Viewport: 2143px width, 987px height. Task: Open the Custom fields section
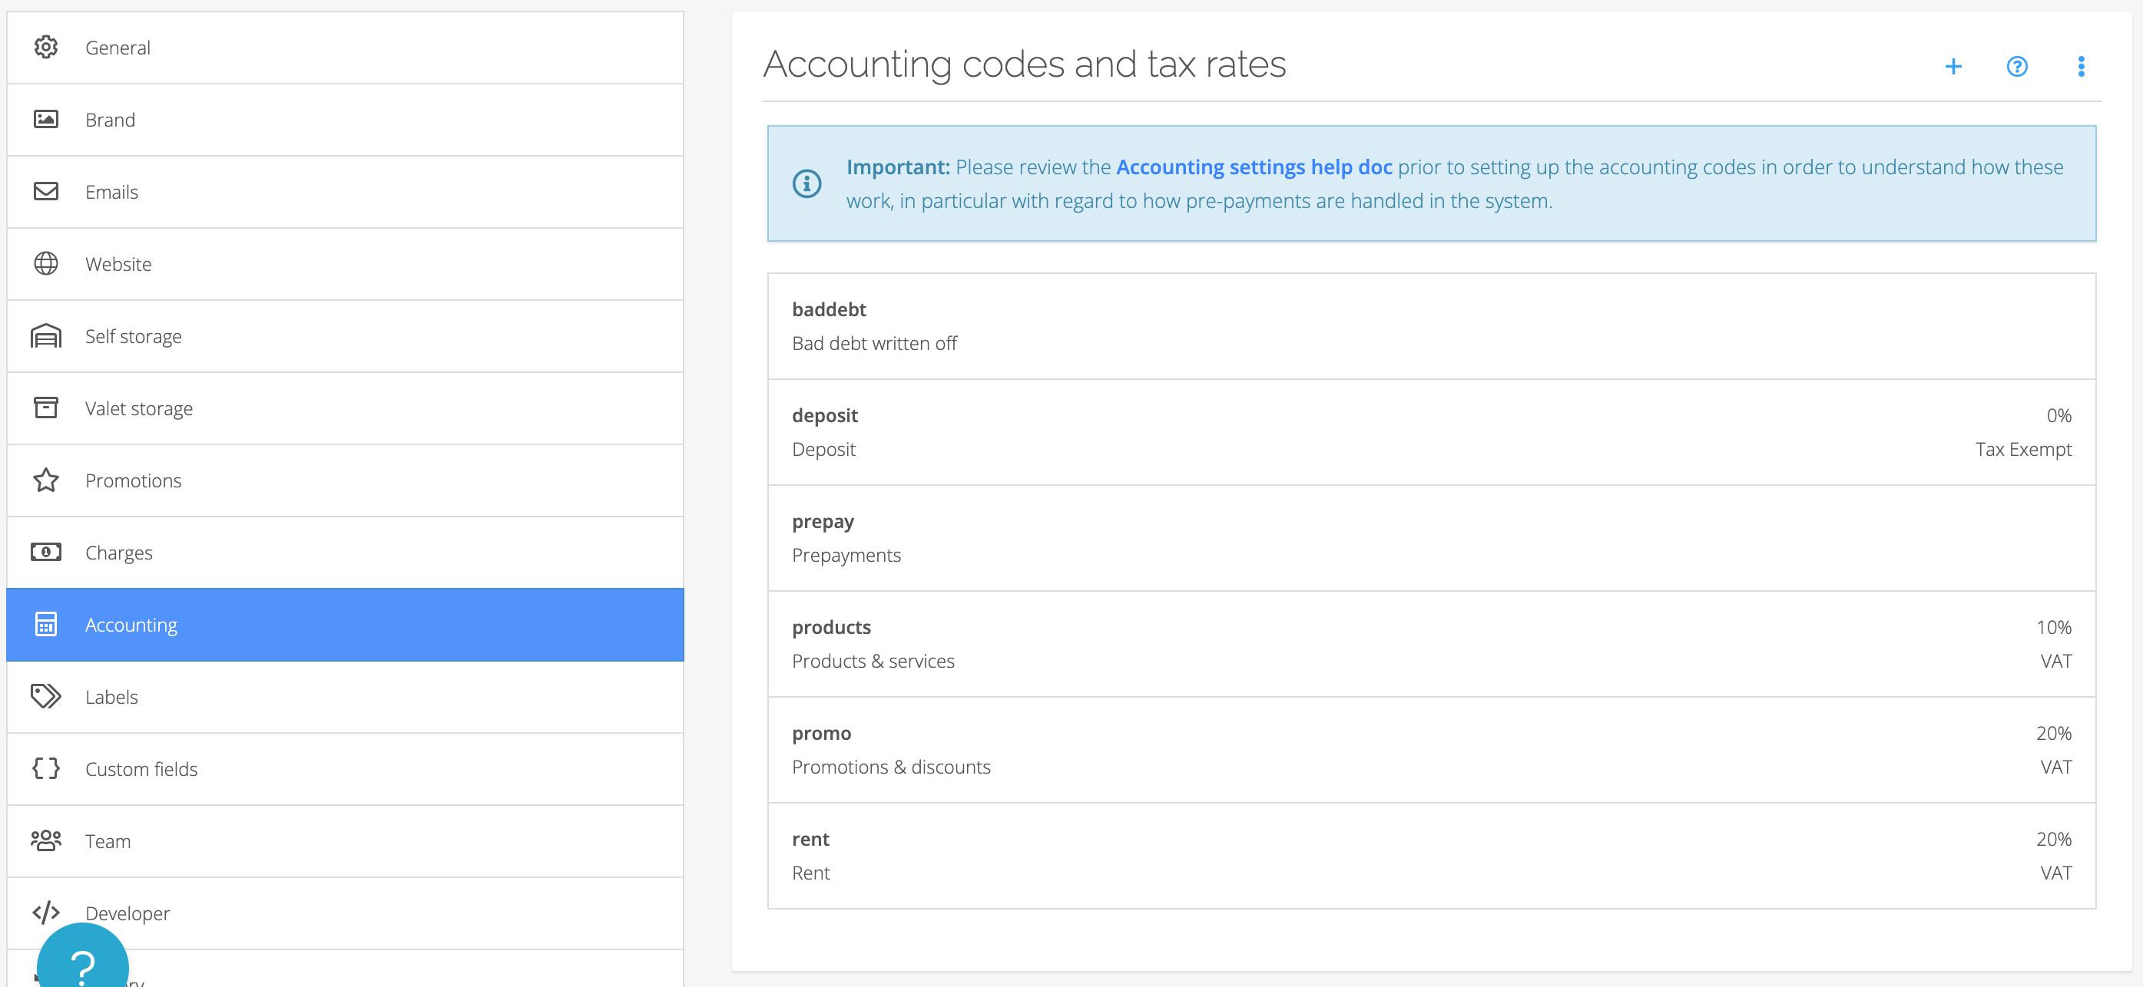point(141,769)
